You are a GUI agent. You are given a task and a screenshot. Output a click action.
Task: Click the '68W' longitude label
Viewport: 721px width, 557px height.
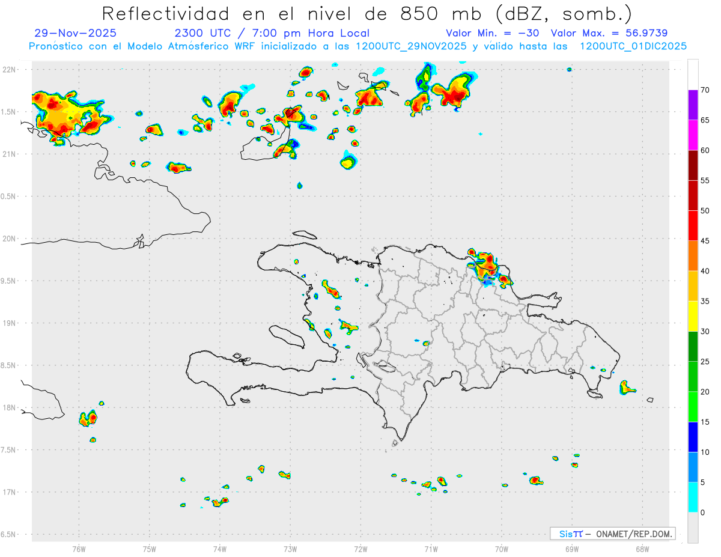click(x=642, y=549)
